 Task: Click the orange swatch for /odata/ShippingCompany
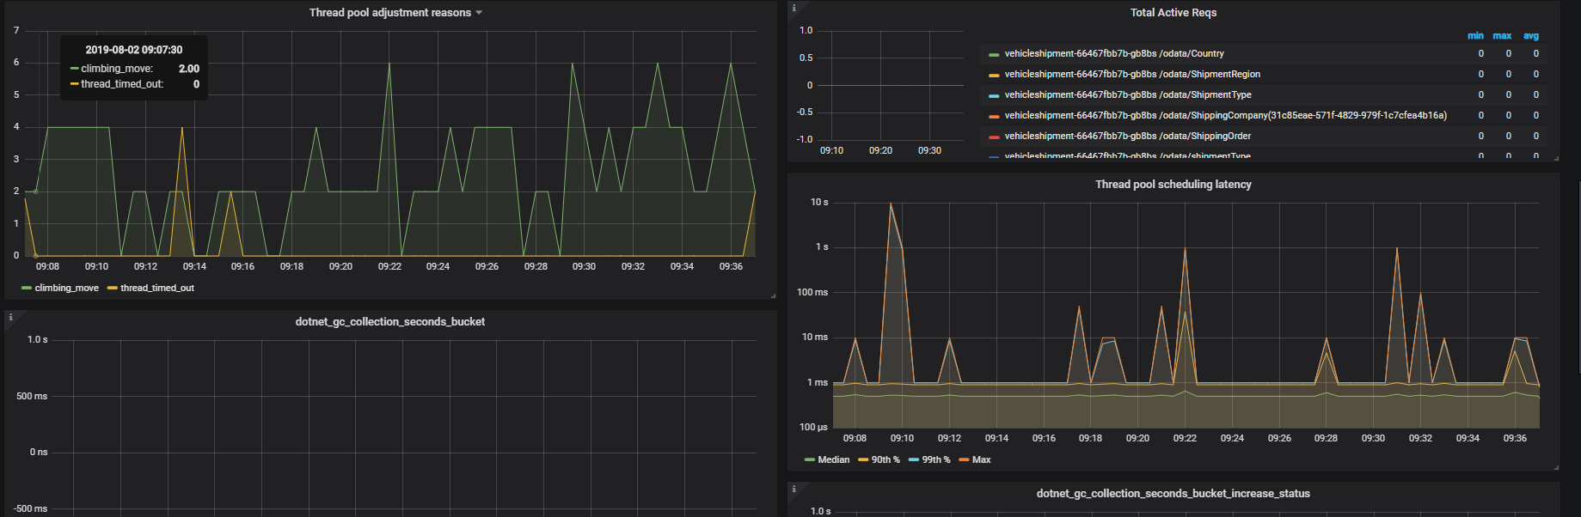coord(994,116)
